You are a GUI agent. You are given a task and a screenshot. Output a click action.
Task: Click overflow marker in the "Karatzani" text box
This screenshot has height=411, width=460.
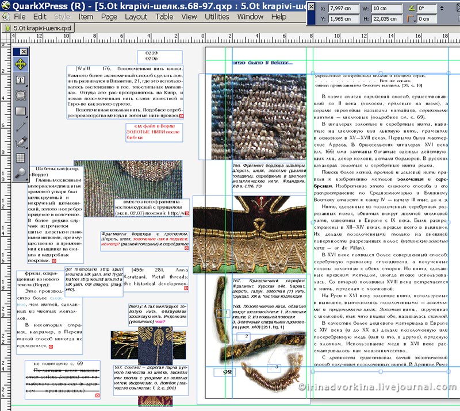[186, 289]
